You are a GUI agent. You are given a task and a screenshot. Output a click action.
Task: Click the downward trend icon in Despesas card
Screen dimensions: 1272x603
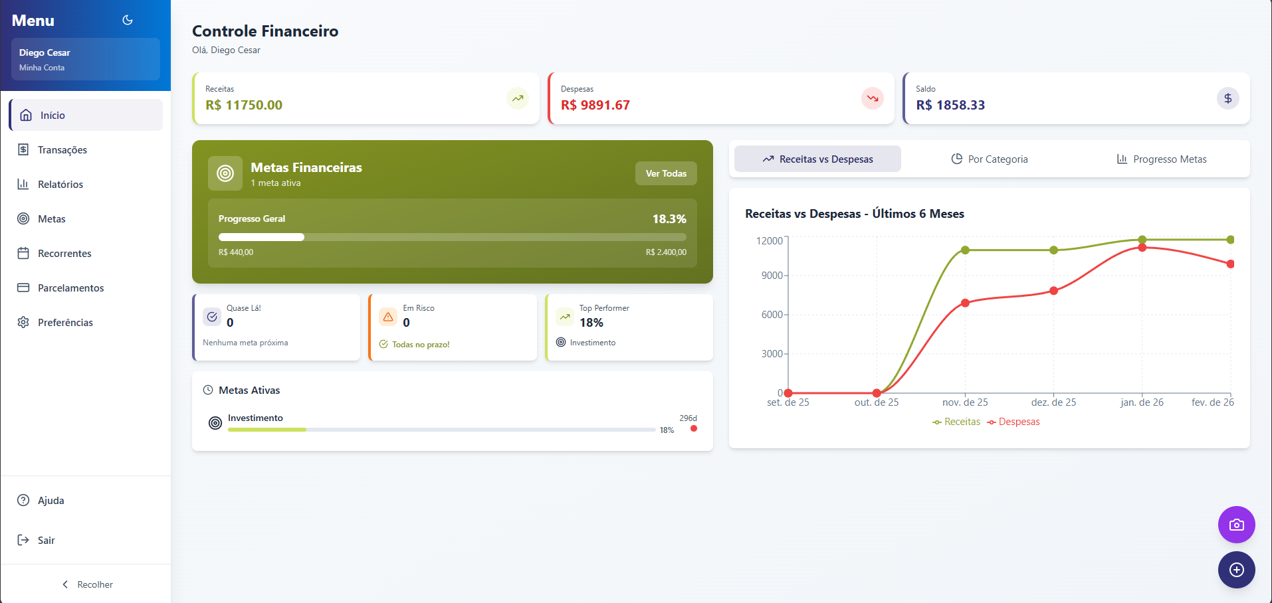coord(872,98)
